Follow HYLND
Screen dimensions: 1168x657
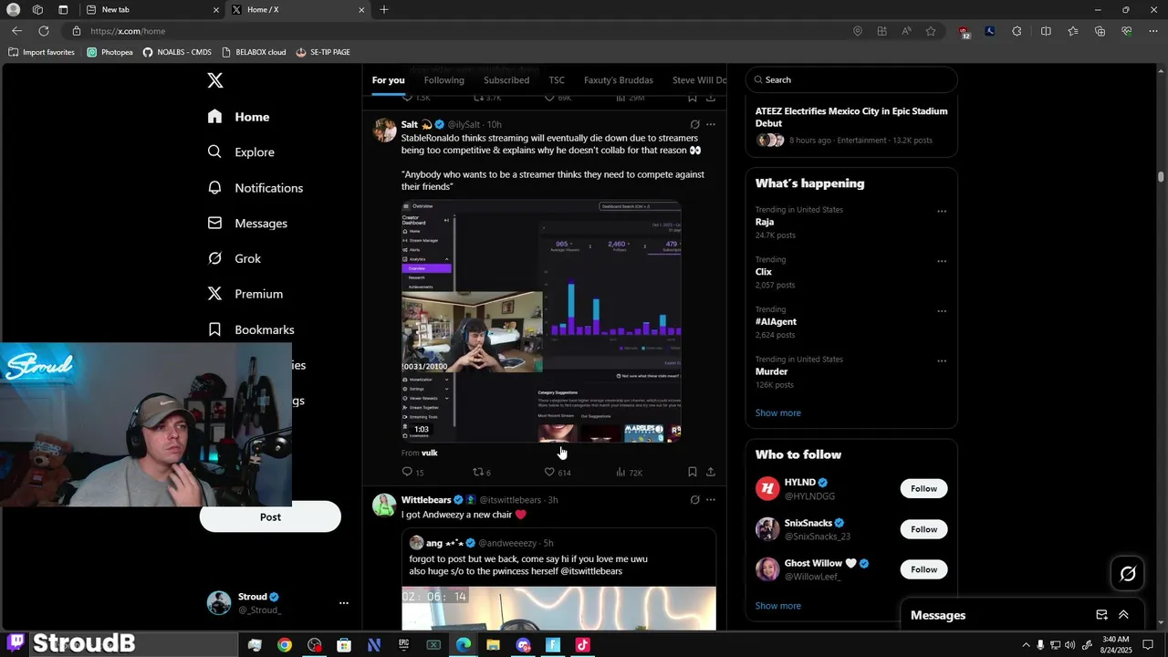(923, 488)
